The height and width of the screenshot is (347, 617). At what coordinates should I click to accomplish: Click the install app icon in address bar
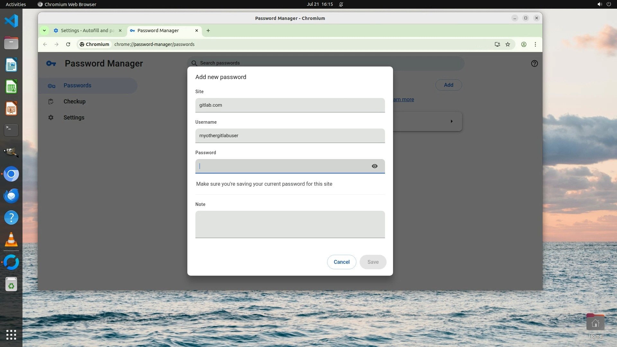tap(497, 44)
